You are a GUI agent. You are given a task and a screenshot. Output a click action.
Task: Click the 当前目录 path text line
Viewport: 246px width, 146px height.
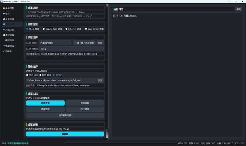58,85
